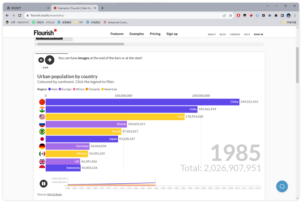The width and height of the screenshot is (302, 203).
Task: Click SIGN IN in the header
Action: click(x=258, y=34)
